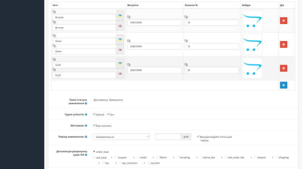Click translate icon above Ukrainian Silver name field
The image size is (302, 169).
(x=54, y=36)
